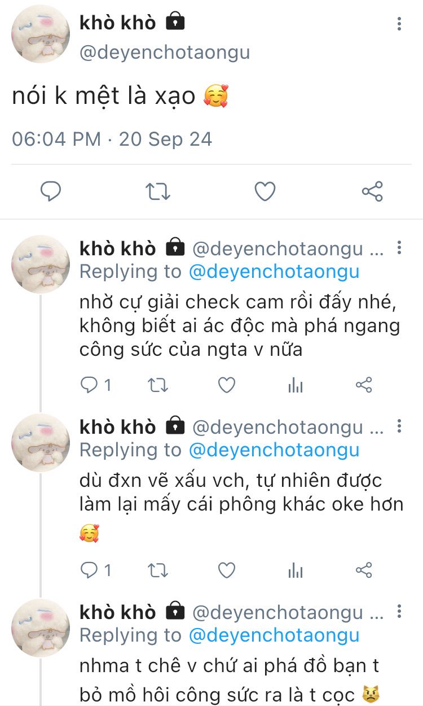View analytics for "nhờ cự giải check cam" reply
Viewport: 423px width, 706px height.
[296, 385]
